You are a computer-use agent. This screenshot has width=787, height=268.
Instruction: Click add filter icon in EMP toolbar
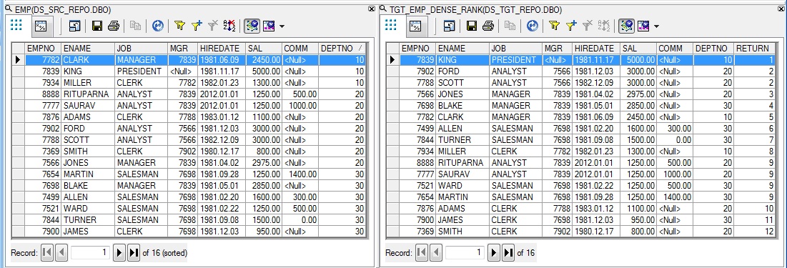click(x=197, y=26)
